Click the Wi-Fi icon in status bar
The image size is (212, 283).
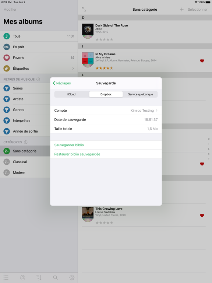[196, 2]
